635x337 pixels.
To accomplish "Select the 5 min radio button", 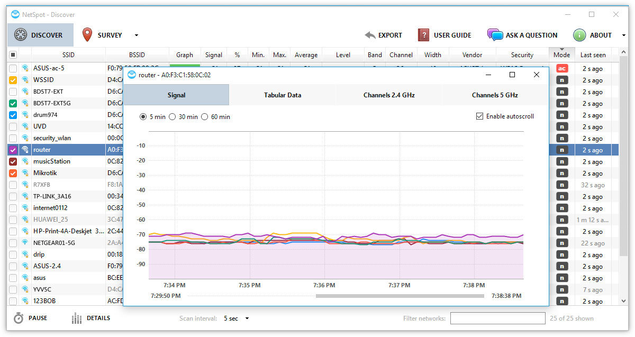I will point(143,117).
